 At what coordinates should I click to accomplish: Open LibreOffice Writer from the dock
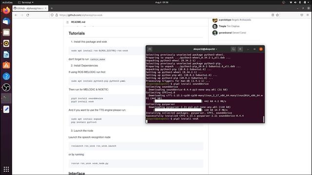(x=6, y=54)
